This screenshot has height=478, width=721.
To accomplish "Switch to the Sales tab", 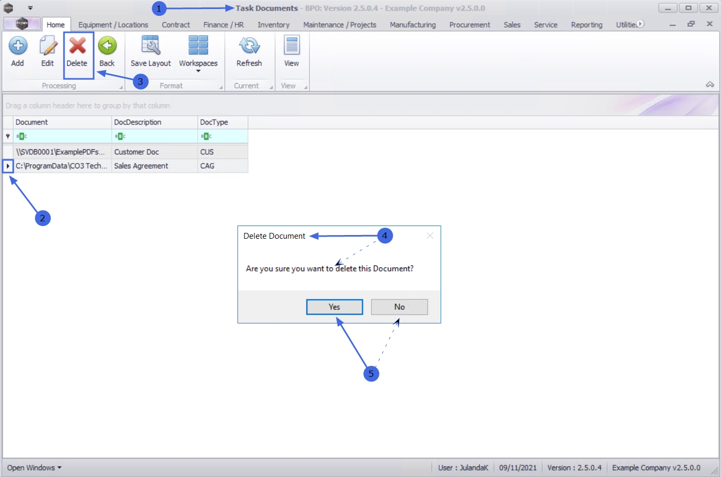I will tap(512, 25).
